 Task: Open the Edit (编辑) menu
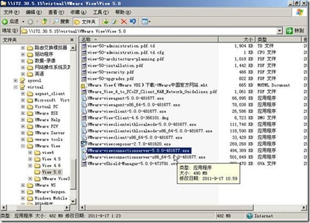pos(34,12)
